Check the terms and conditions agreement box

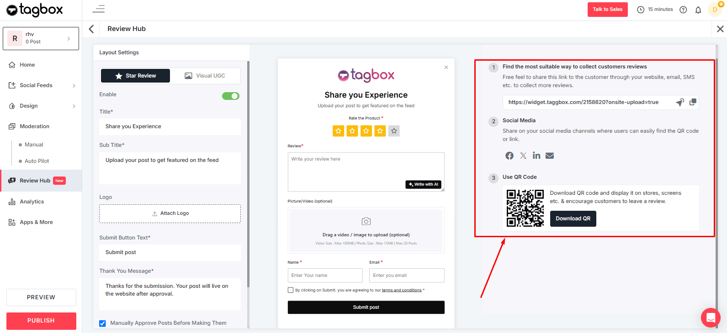[291, 290]
